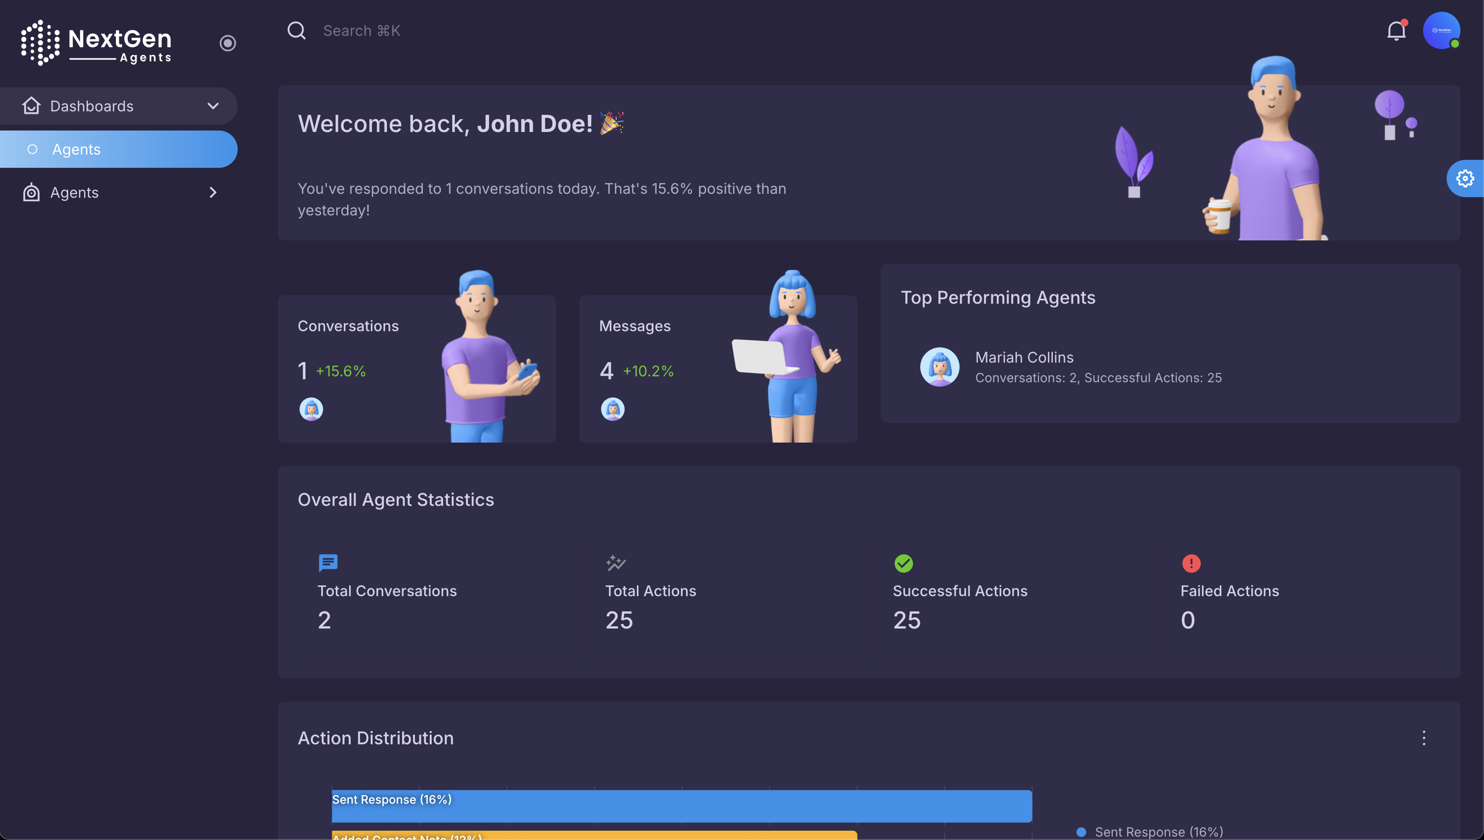Screen dimensions: 1484x840
Task: Open the Action Distribution kebab menu
Action: [x=1425, y=738]
